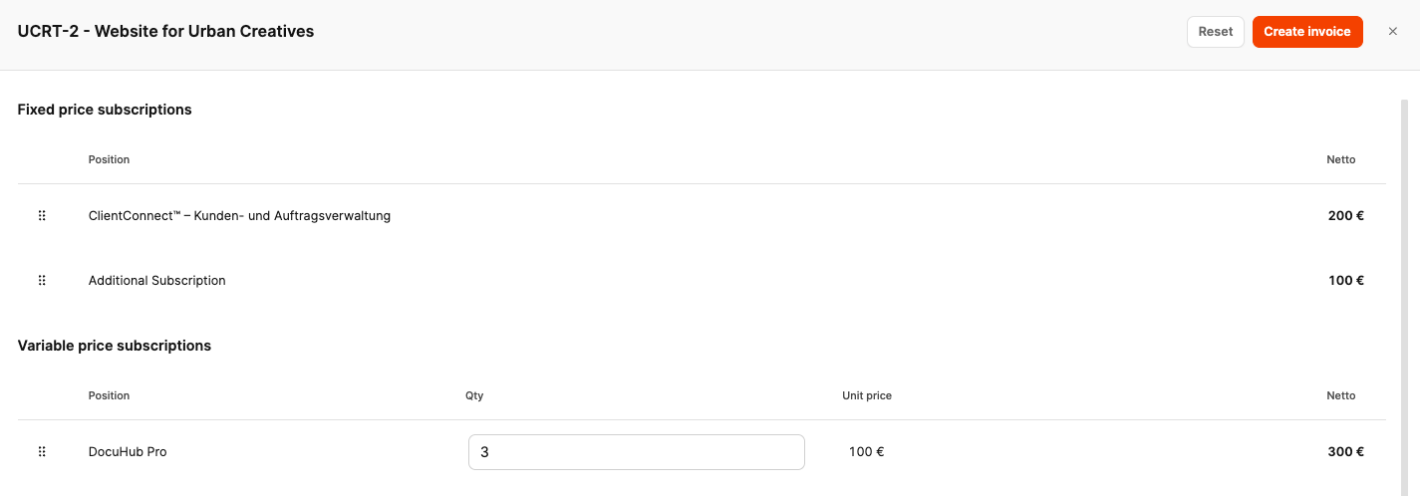Click the drag handle beside ClientConnect row
The height and width of the screenshot is (496, 1420).
click(x=42, y=216)
